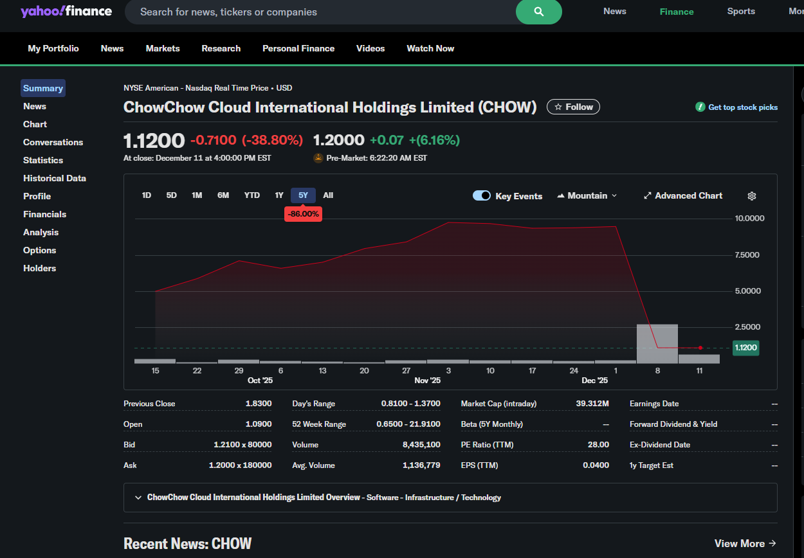Click the 52 Week Range label
Viewport: 804px width, 558px height.
[319, 424]
